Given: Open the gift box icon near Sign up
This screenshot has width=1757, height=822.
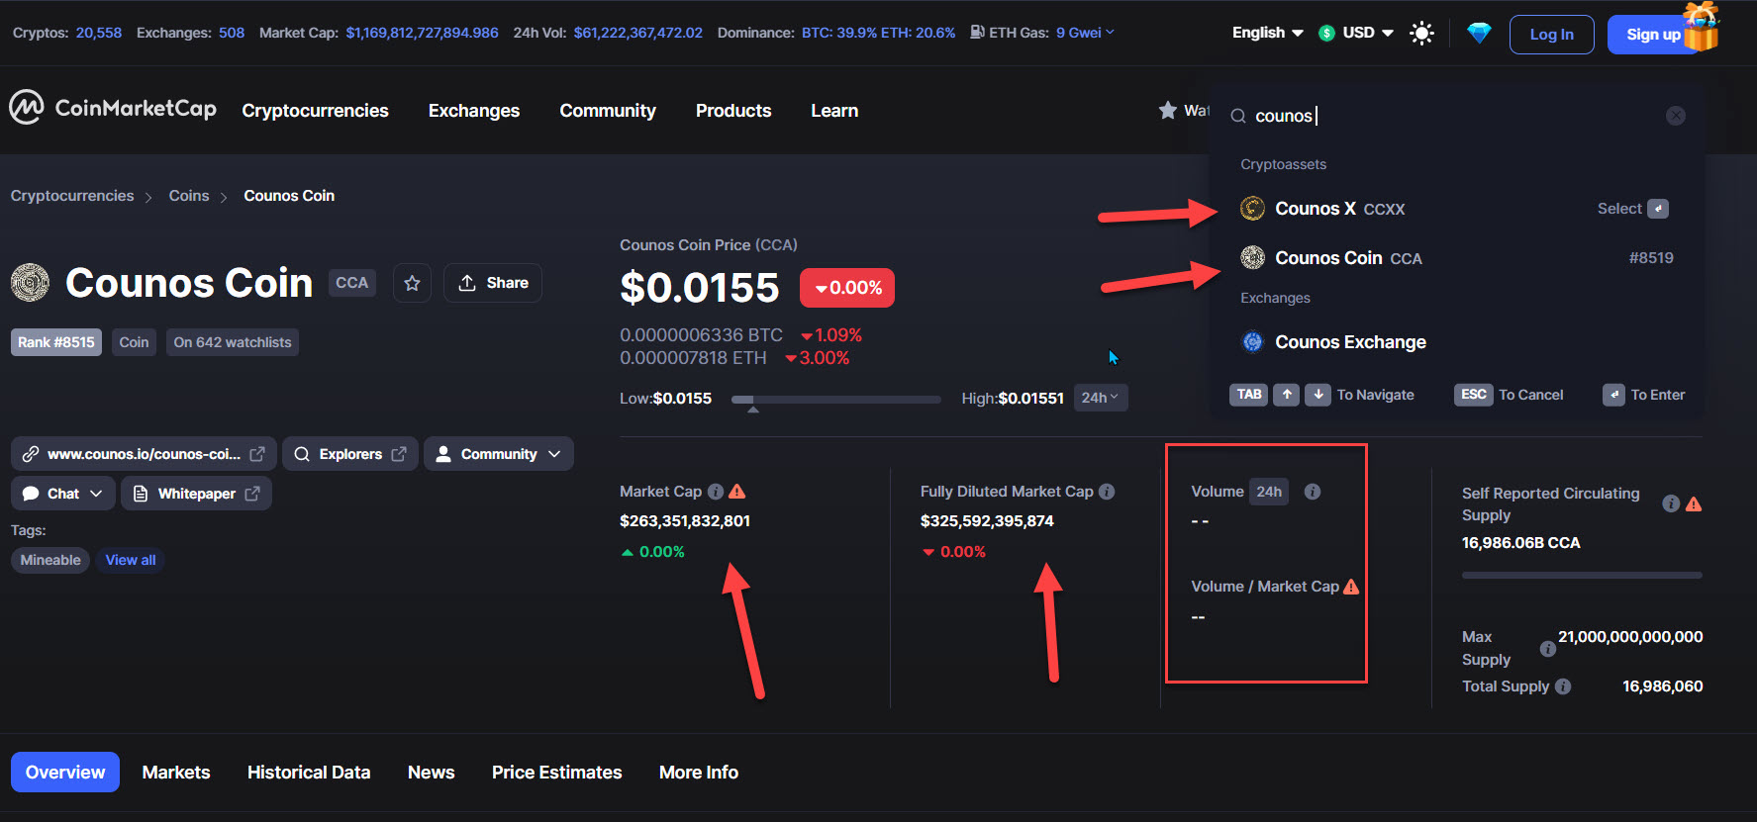Looking at the screenshot, I should click(1702, 26).
